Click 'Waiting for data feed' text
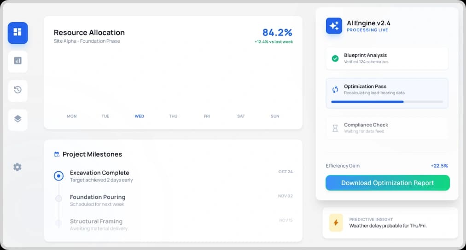The image size is (466, 250). click(364, 131)
